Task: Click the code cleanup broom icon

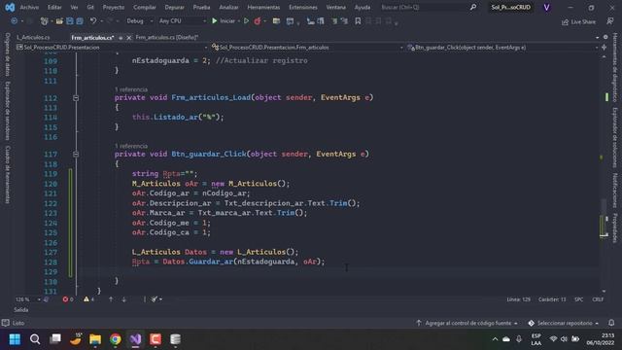Action: pyautogui.click(x=155, y=299)
